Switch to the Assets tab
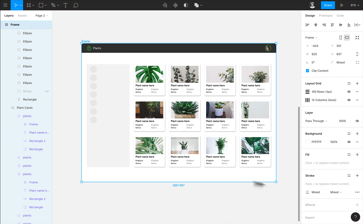 pyautogui.click(x=22, y=16)
